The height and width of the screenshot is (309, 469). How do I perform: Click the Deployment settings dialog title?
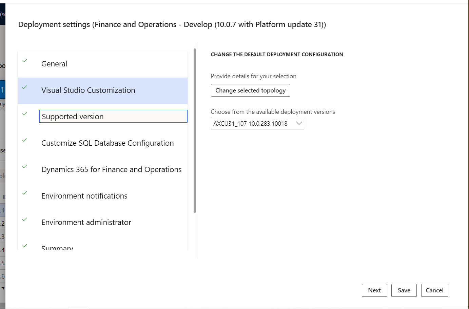coord(172,25)
